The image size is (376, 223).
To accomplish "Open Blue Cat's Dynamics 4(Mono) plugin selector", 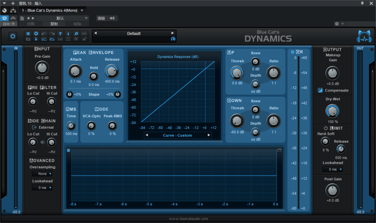I will pos(53,10).
